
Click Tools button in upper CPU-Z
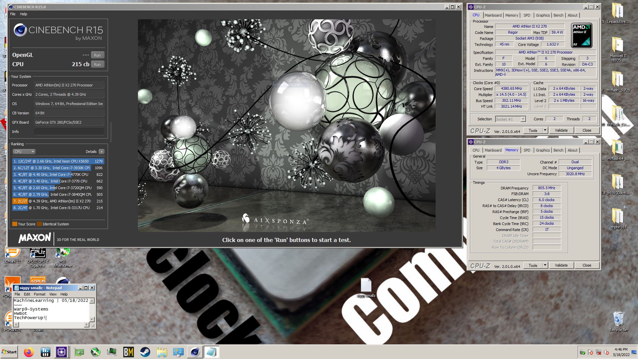(x=533, y=131)
